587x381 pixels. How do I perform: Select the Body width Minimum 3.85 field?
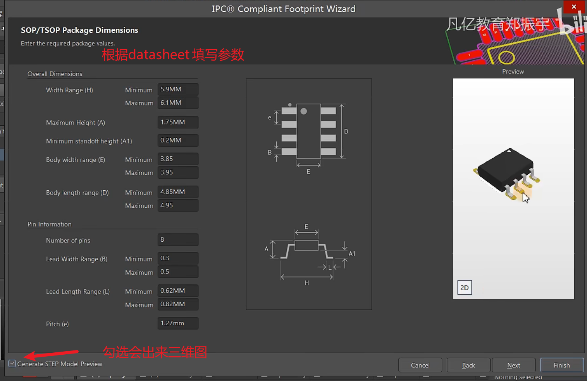177,159
